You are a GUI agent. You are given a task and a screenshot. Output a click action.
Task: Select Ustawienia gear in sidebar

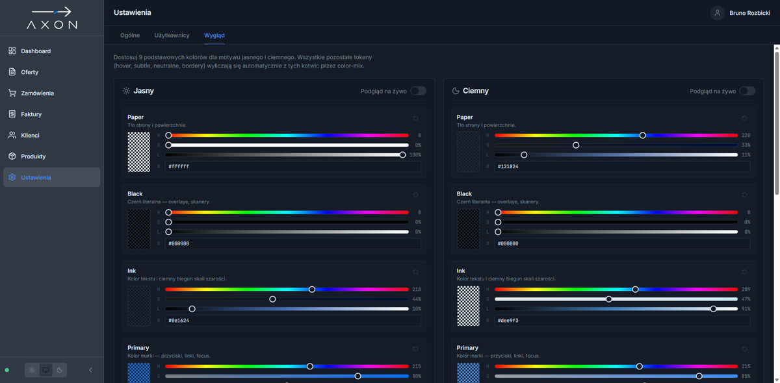(x=12, y=177)
